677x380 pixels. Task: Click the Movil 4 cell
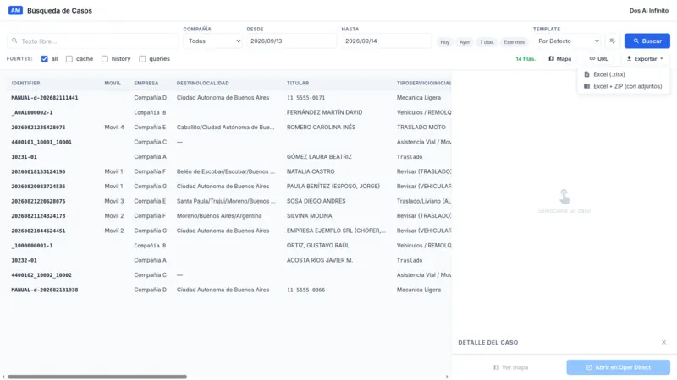(x=114, y=128)
